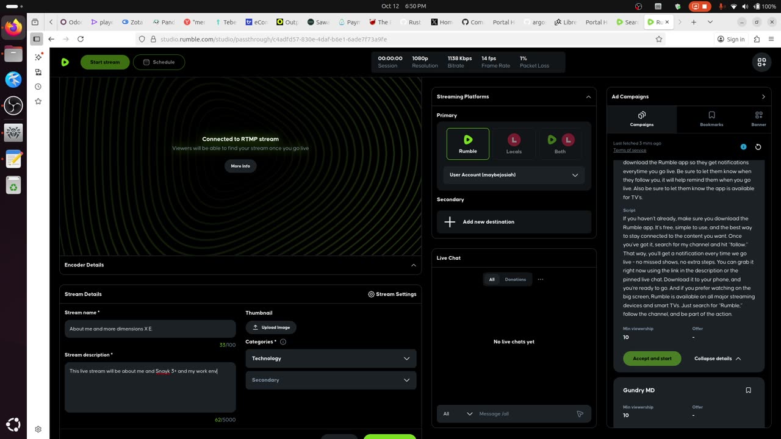Viewport: 781px width, 439px height.
Task: Open the widgets grid icon at top right
Action: tap(761, 62)
